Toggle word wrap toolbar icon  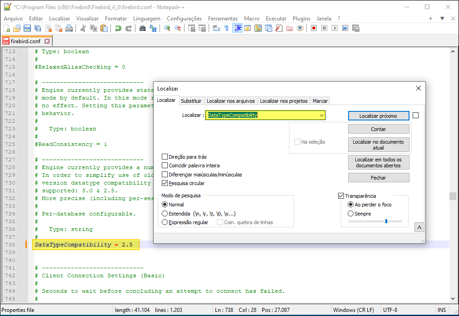[216, 28]
